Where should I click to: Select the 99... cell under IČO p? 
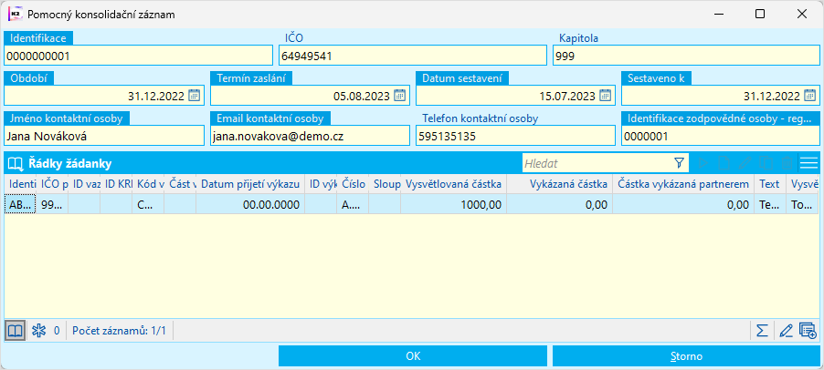[52, 204]
